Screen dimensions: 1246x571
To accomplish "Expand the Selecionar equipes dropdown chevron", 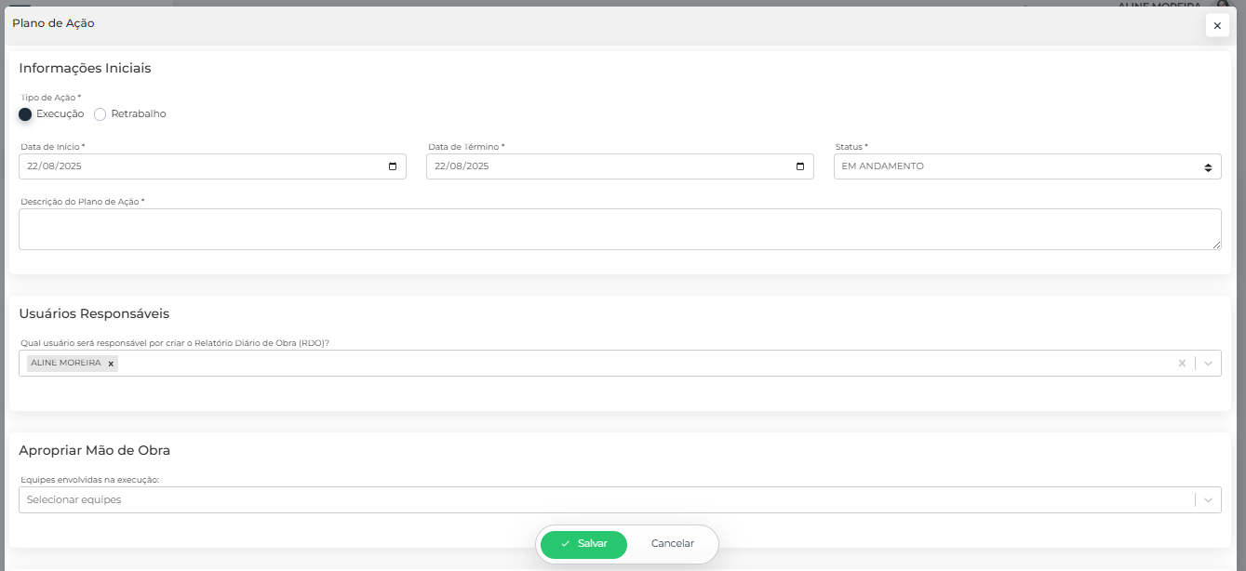I will [1208, 500].
